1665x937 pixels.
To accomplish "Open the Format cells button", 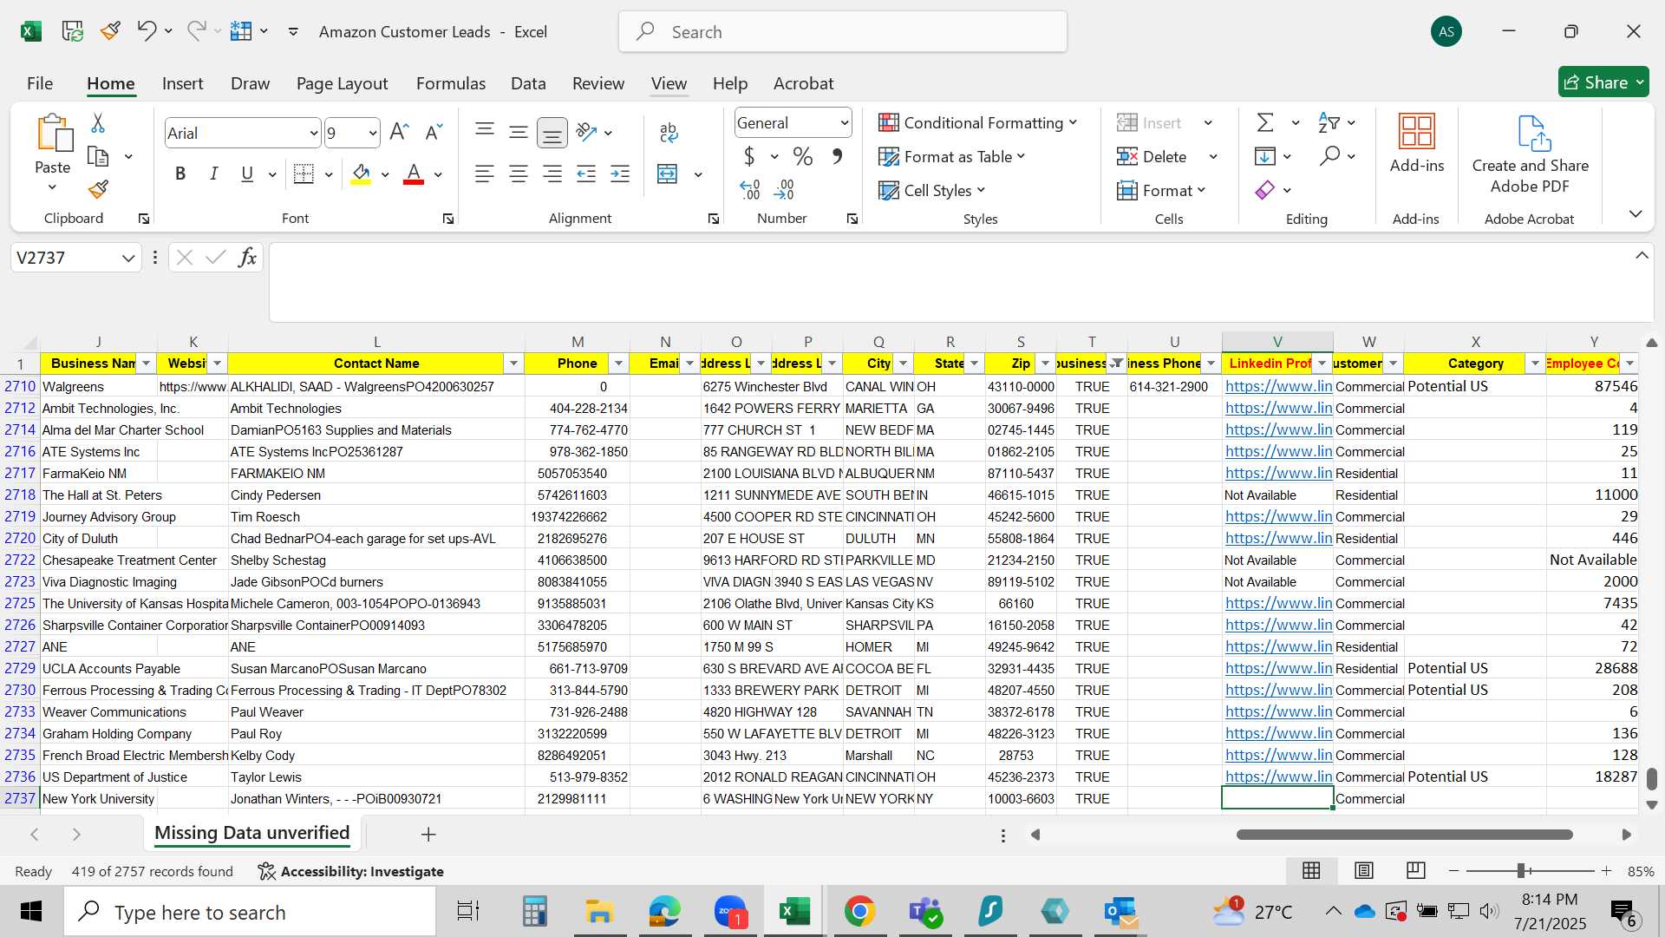I will 1162,190.
